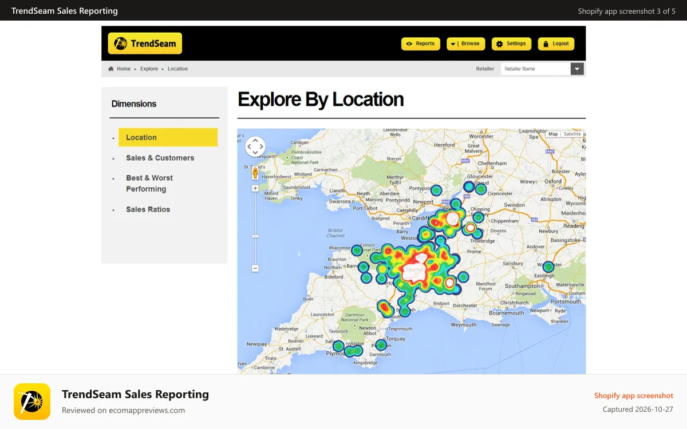Screen dimensions: 687x429
Task: Switch map view to Satellite
Action: (571, 134)
